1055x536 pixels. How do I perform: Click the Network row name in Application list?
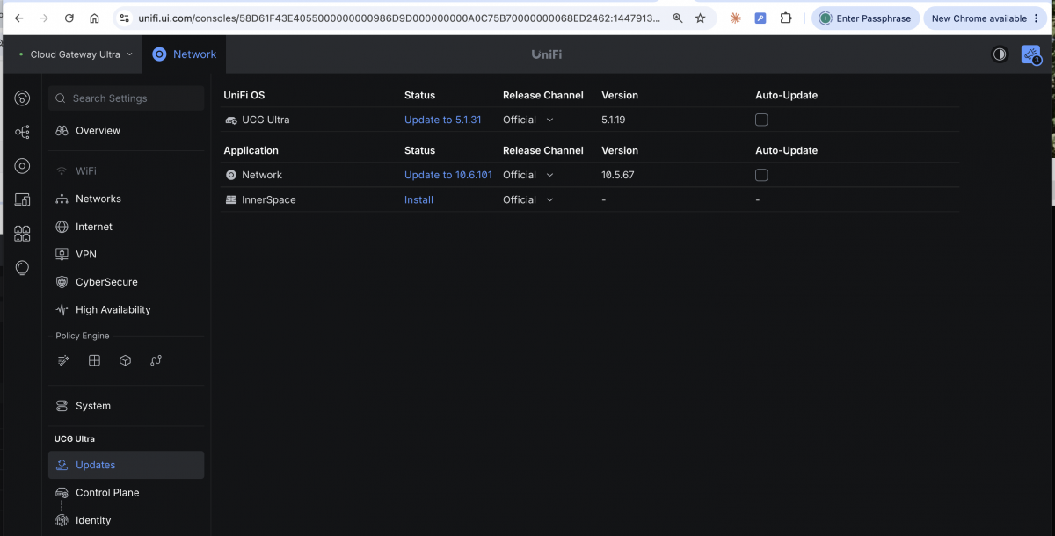(262, 175)
